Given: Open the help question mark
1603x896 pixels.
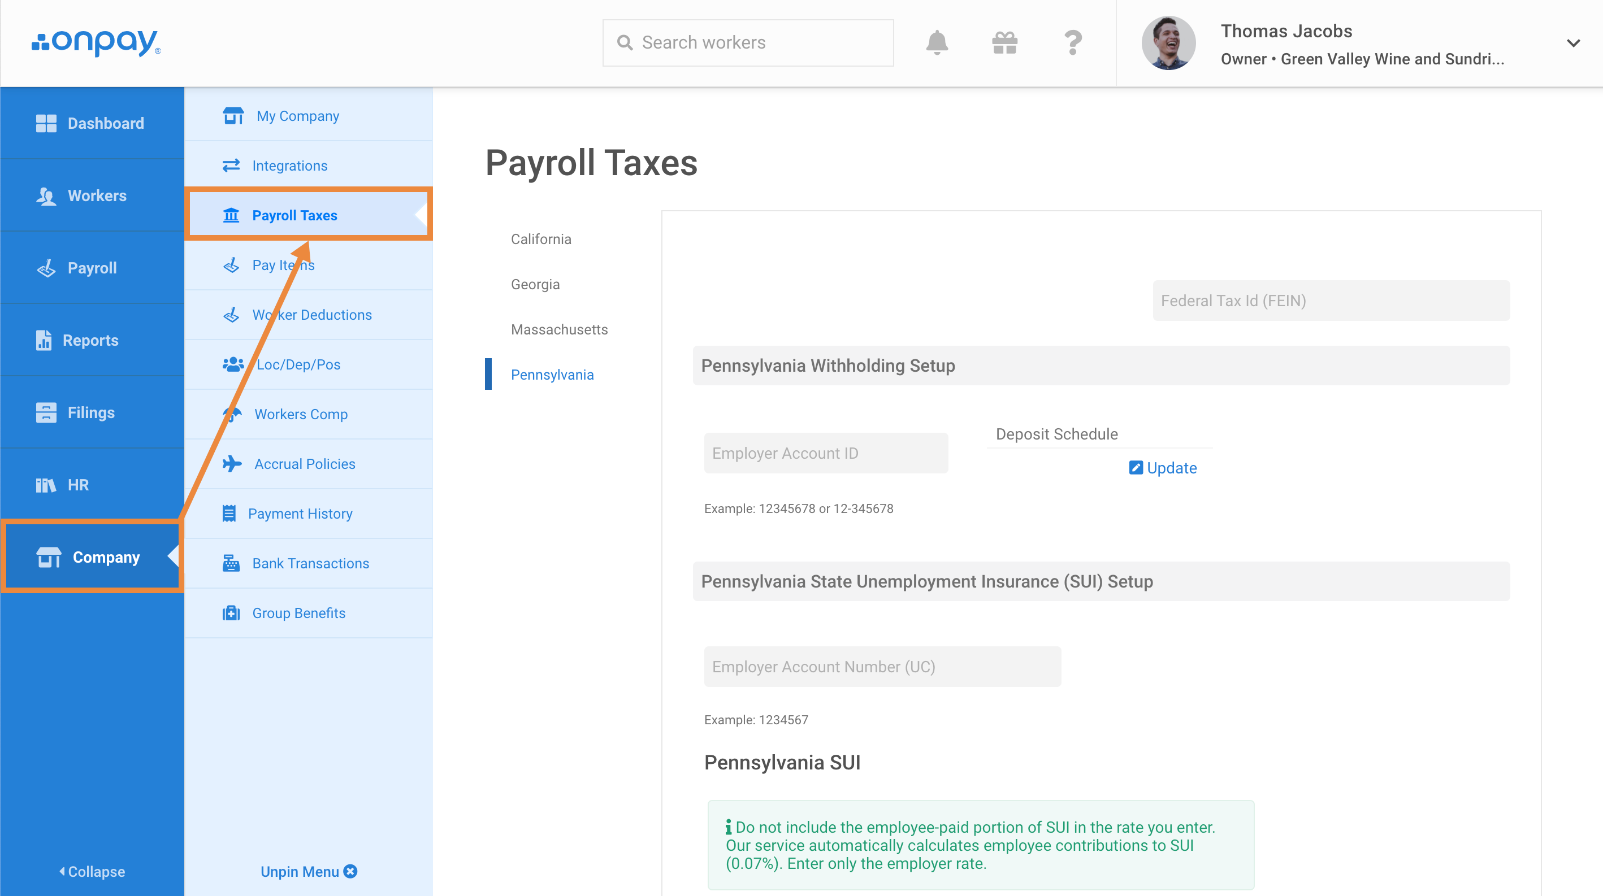Looking at the screenshot, I should tap(1073, 42).
